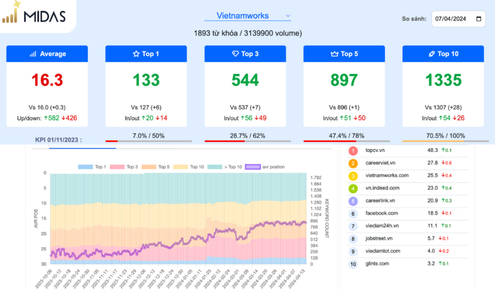Image resolution: width=495 pixels, height=289 pixels.
Task: Click the 70.5% / 100% KPI progress bar
Action: [445, 141]
